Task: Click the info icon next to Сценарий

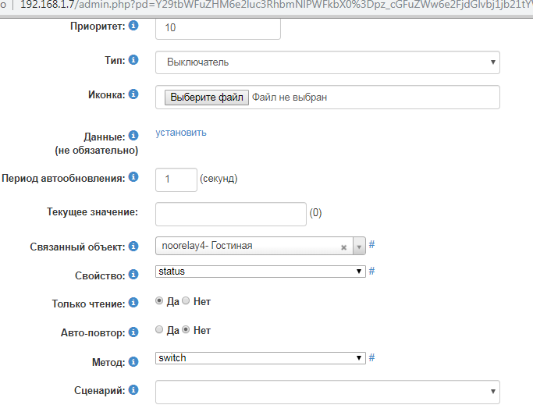Action: coord(133,389)
